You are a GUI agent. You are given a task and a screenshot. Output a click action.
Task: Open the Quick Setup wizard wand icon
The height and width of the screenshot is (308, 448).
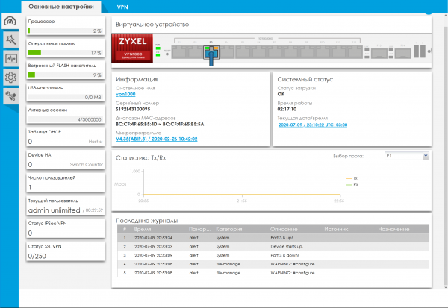pos(10,40)
